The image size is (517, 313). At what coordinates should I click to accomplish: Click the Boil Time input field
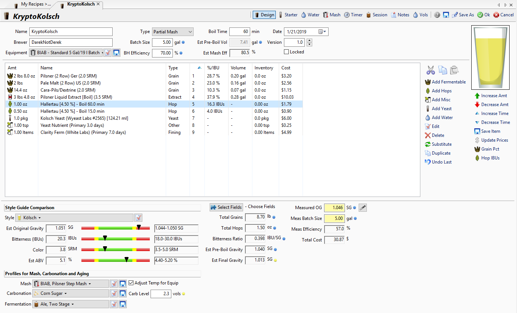[x=239, y=32]
